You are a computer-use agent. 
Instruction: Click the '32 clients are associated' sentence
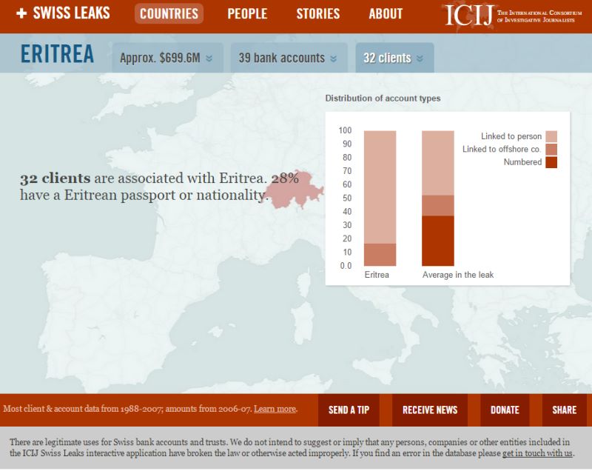click(x=159, y=187)
